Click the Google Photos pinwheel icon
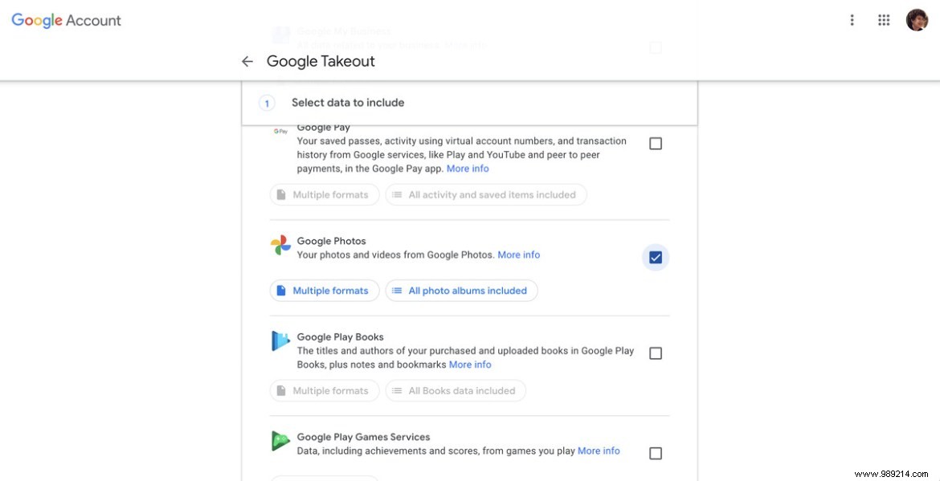Viewport: 940px width, 481px height. 280,245
